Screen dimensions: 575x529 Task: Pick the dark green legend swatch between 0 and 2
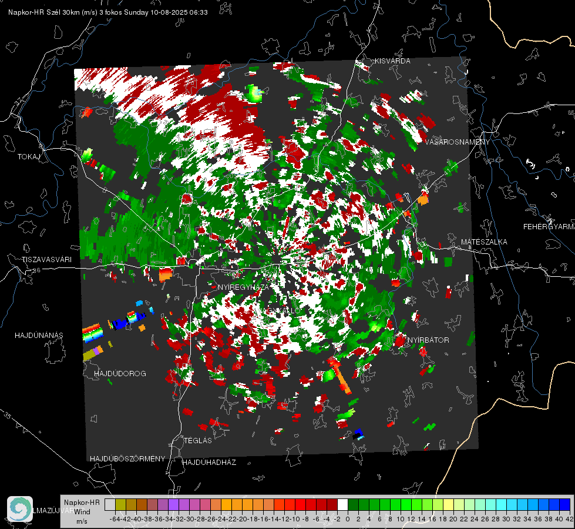(353, 505)
